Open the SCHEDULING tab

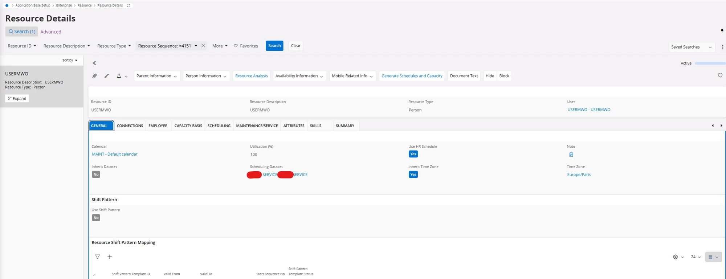pyautogui.click(x=219, y=126)
